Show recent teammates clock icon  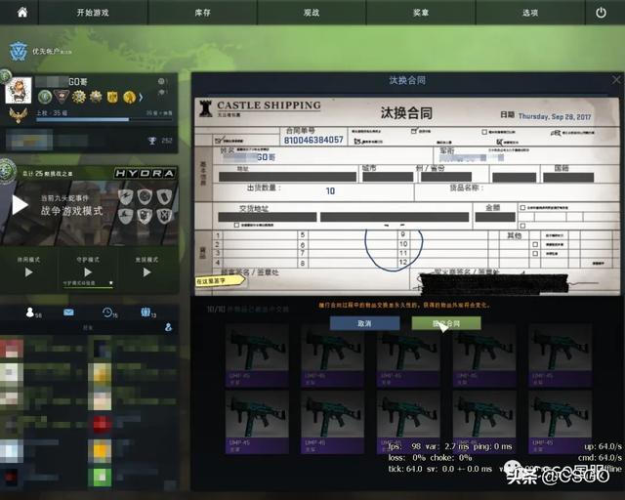pyautogui.click(x=107, y=312)
